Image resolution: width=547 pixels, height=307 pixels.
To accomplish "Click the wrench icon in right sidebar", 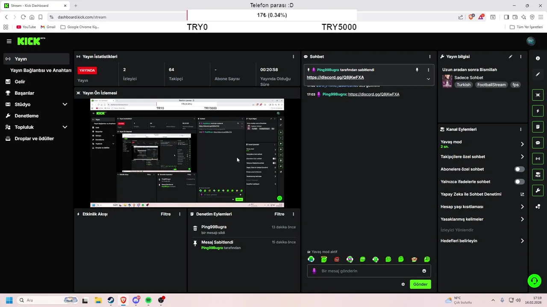I will (538, 190).
